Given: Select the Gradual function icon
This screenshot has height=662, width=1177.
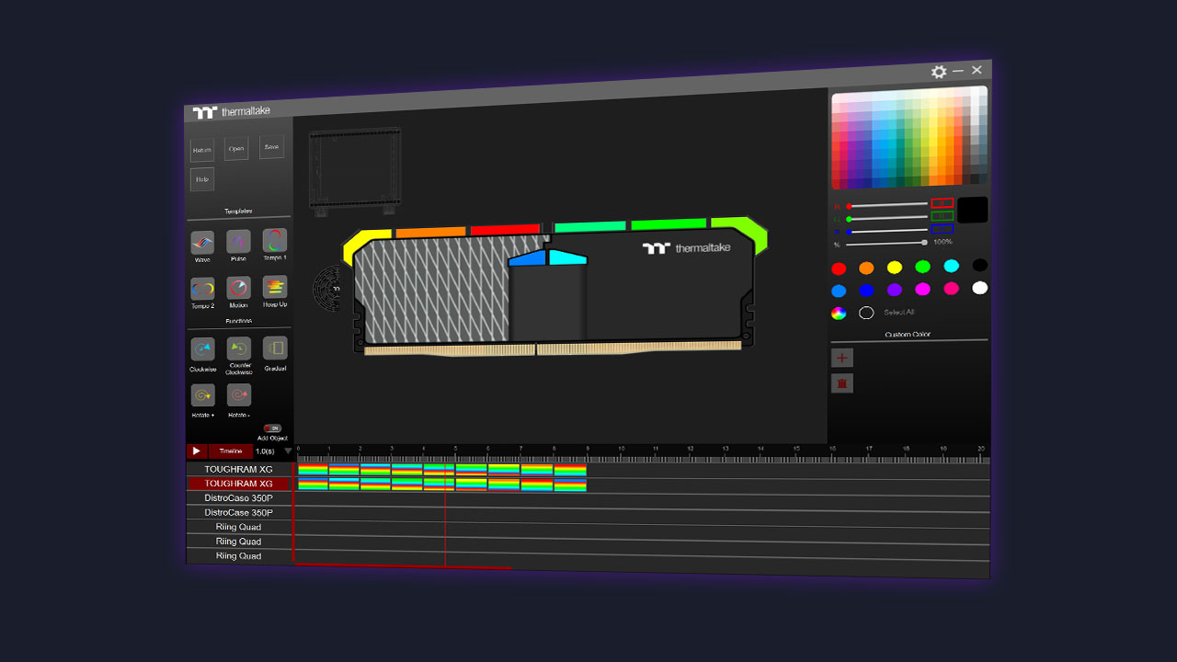Looking at the screenshot, I should pos(275,348).
